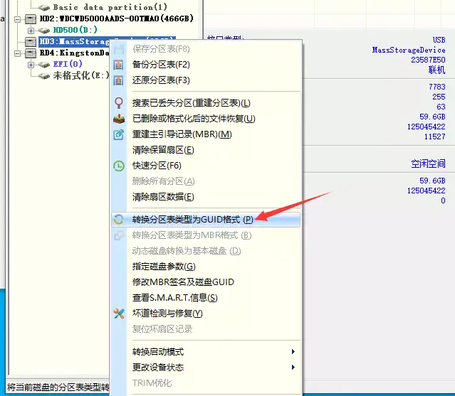Click the magnifier icon for lost partition search
The width and height of the screenshot is (455, 396).
coord(119,103)
